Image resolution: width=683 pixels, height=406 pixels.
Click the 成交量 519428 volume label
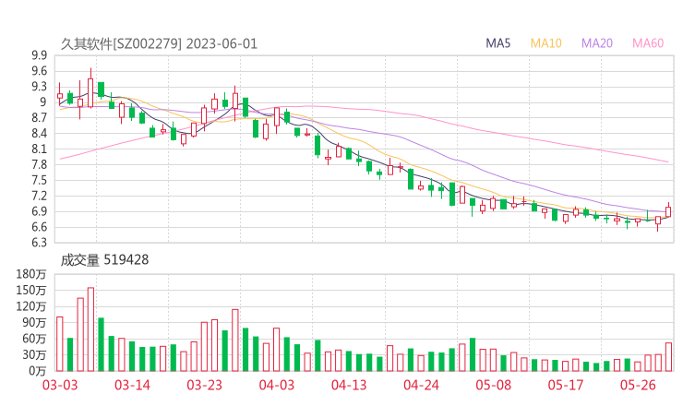(x=104, y=260)
